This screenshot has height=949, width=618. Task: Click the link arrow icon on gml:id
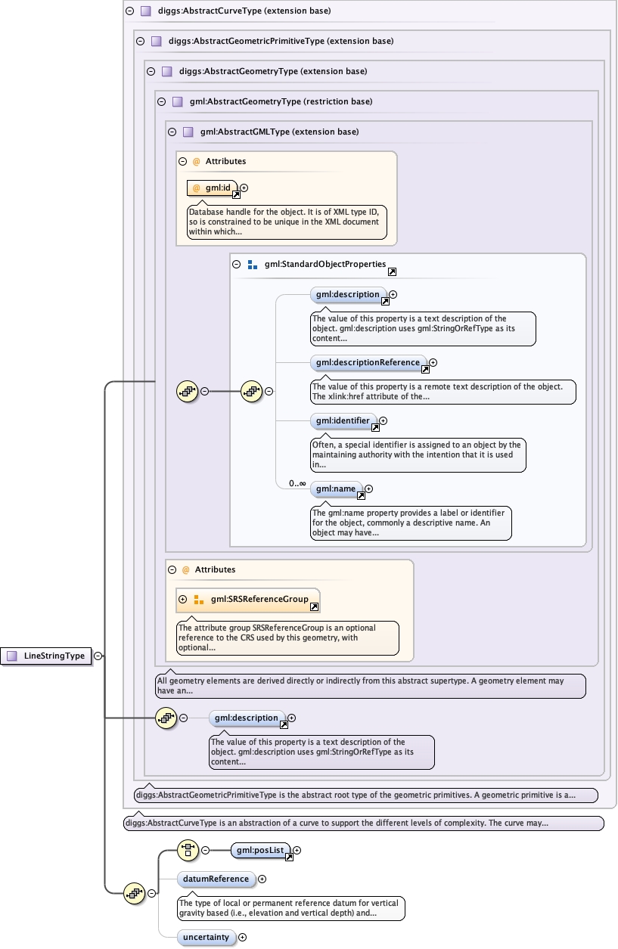235,194
